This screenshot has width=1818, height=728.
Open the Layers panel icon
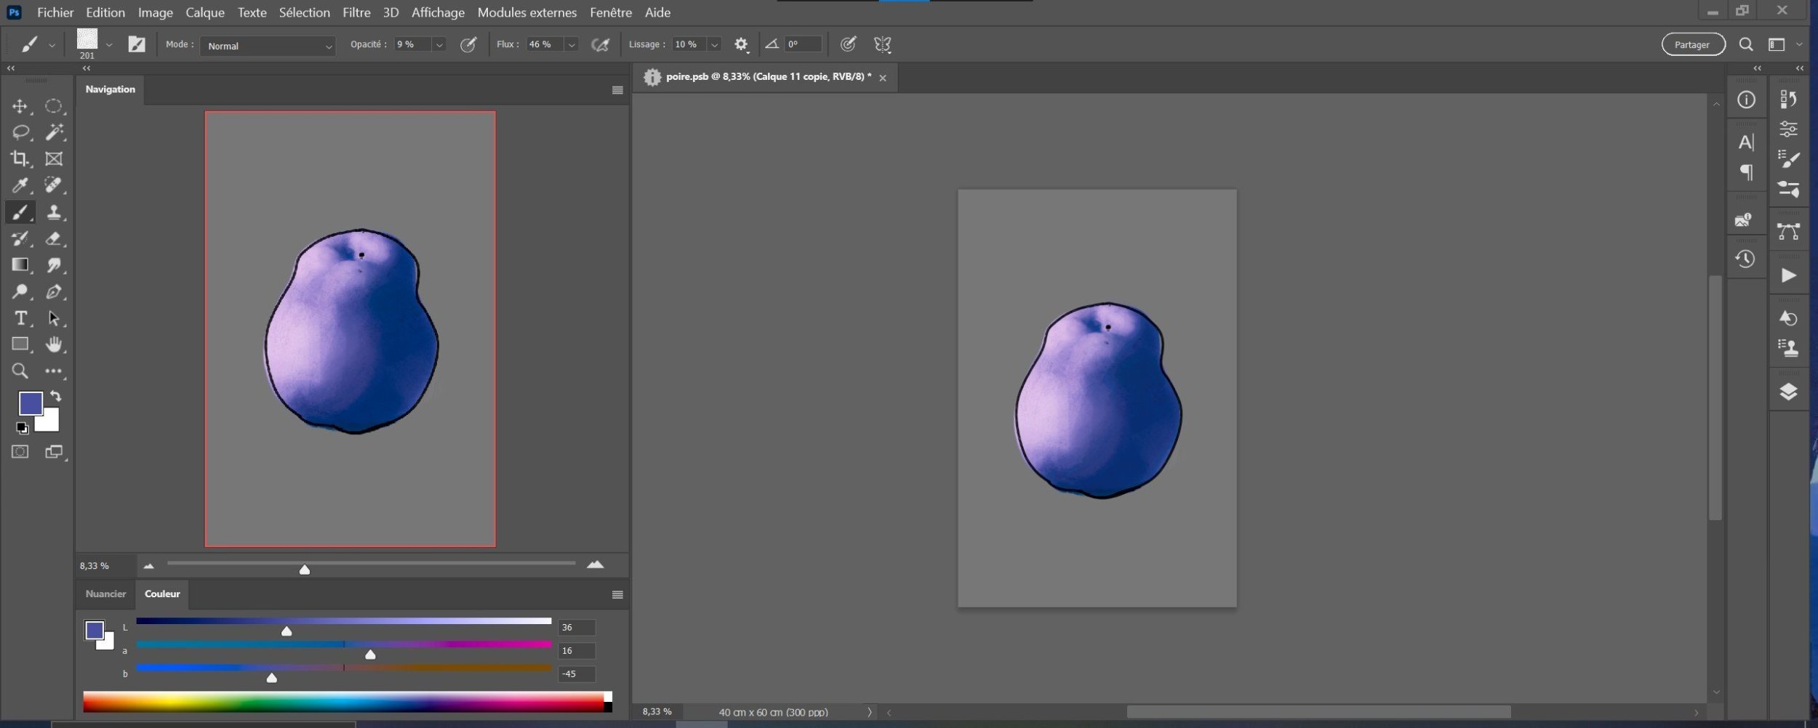[x=1788, y=392]
